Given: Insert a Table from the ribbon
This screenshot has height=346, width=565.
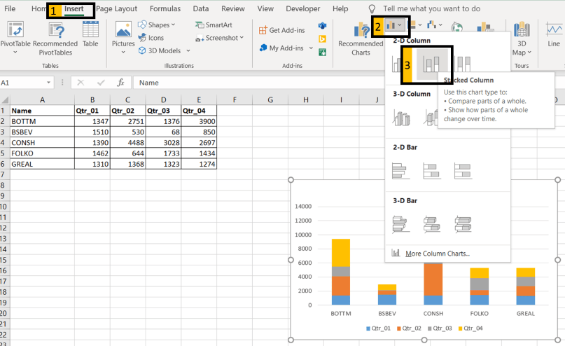Looking at the screenshot, I should [90, 34].
